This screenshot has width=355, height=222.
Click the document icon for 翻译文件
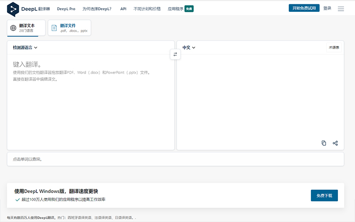point(54,28)
